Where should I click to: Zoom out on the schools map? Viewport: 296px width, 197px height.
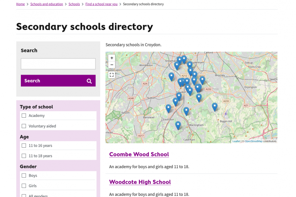[x=112, y=65]
